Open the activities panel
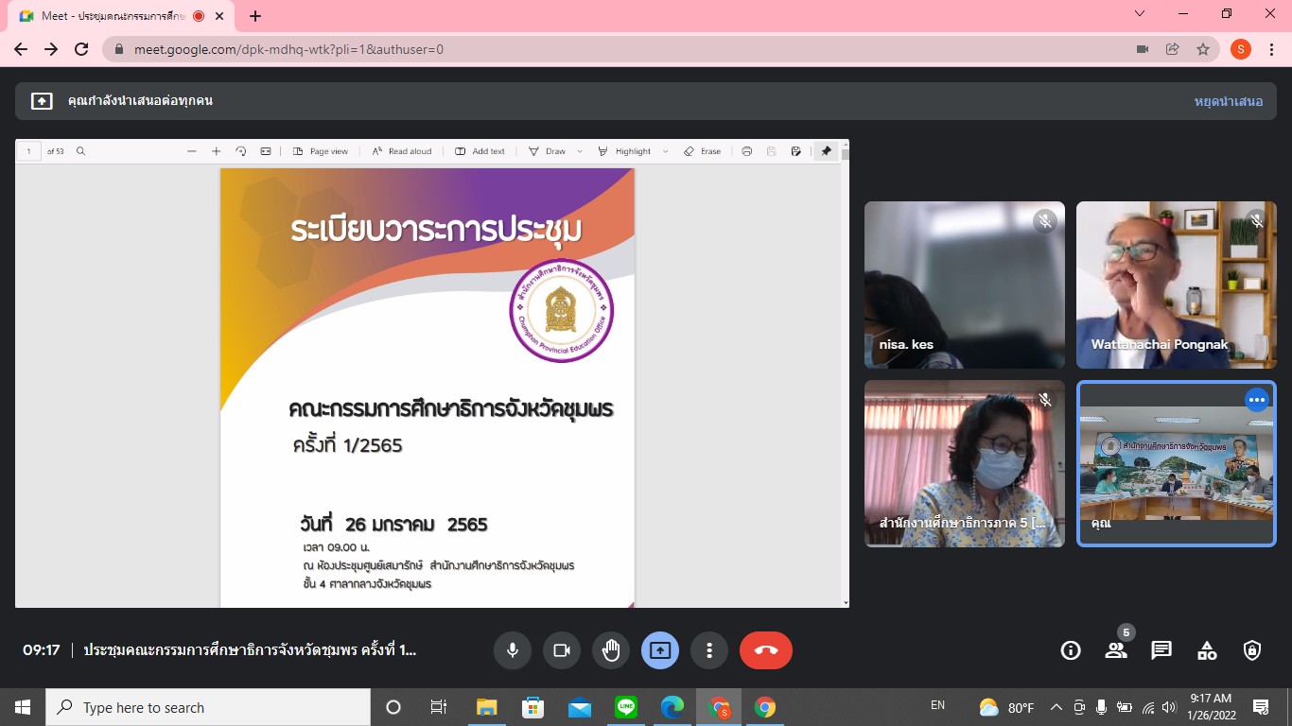Image resolution: width=1292 pixels, height=726 pixels. [x=1207, y=650]
